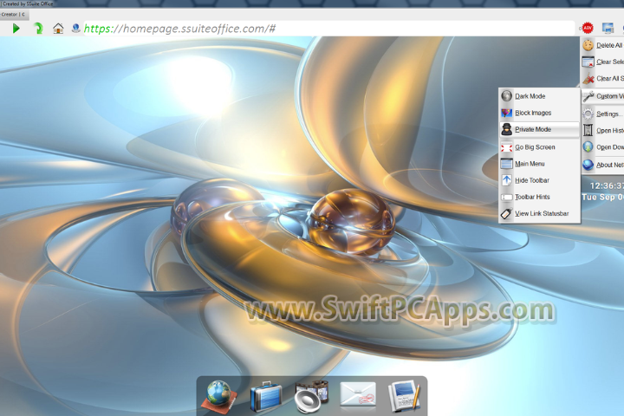624x416 pixels.
Task: Click the blue About globe icon
Action: pyautogui.click(x=588, y=165)
